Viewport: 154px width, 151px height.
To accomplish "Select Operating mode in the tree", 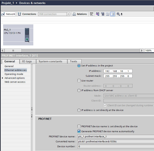I will 14,74.
